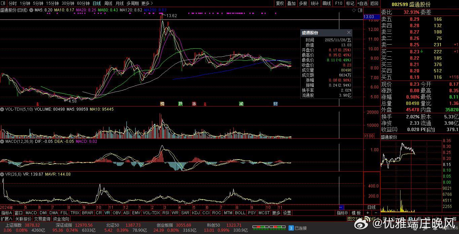Click the 多股 toolbar button
459x234 pixels.
(x=303, y=3)
